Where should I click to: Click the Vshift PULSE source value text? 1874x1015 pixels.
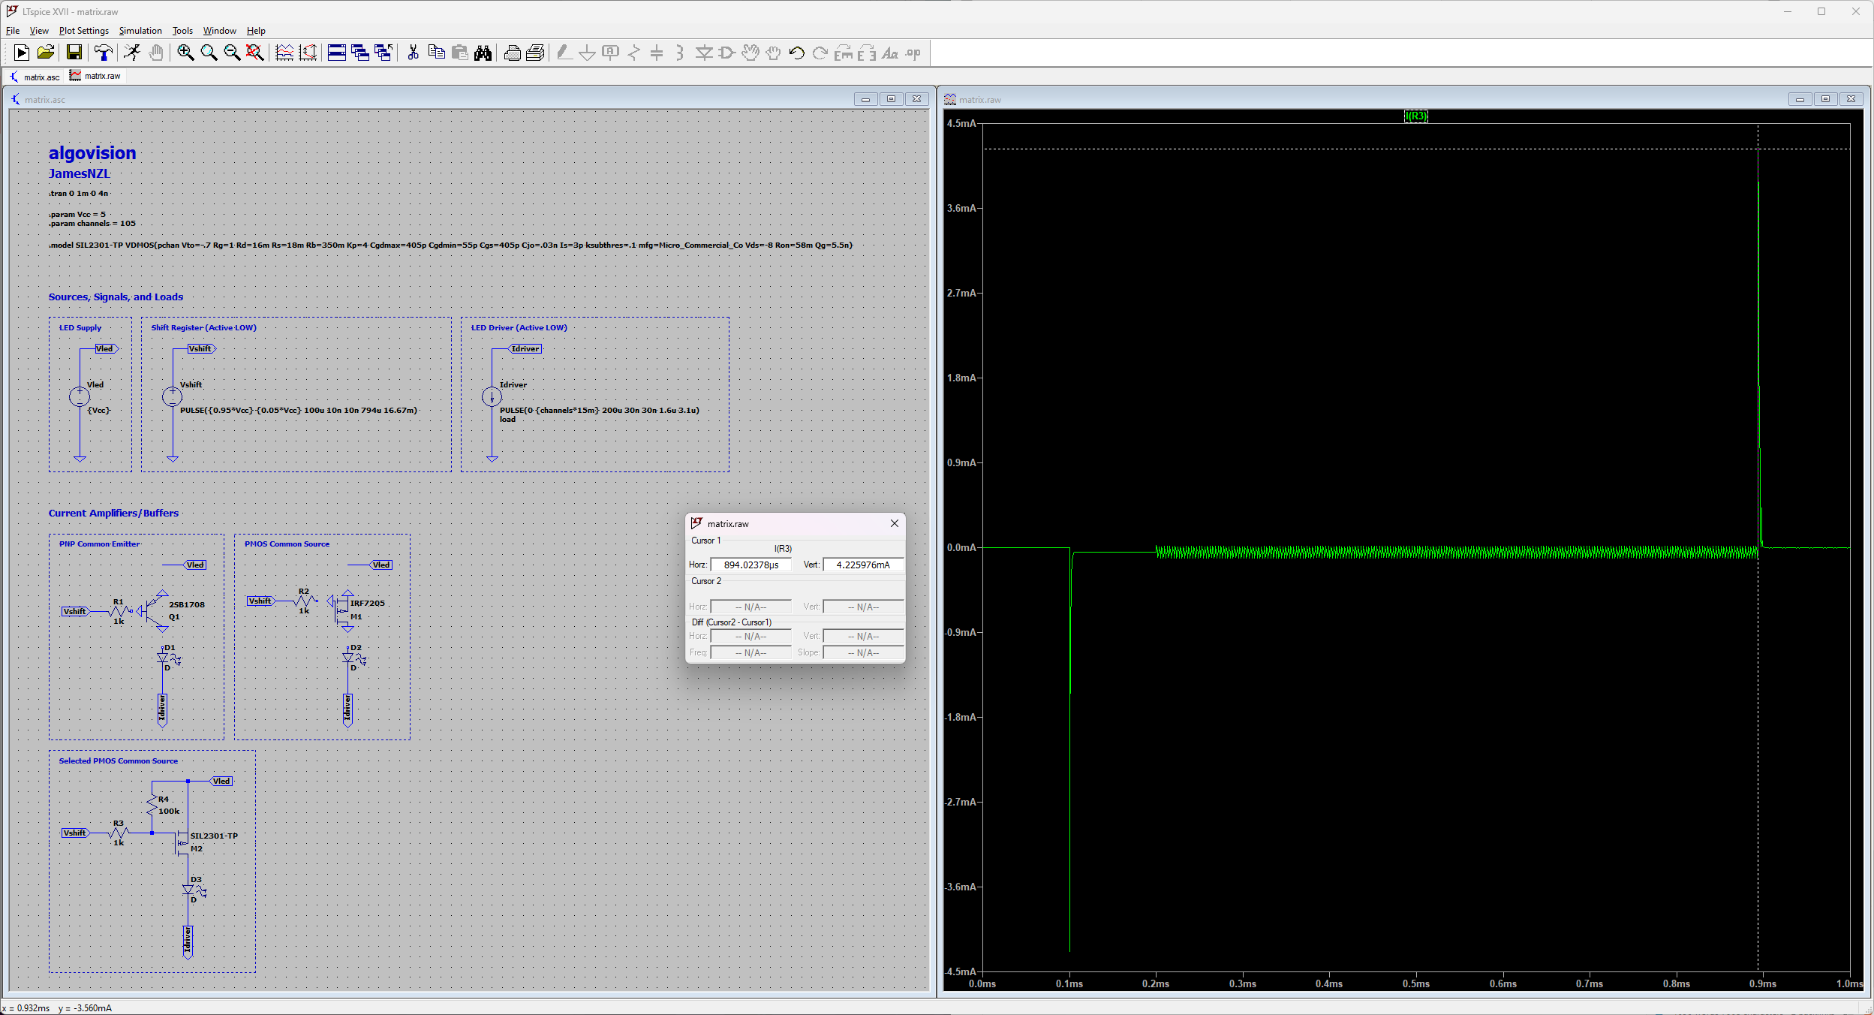[x=299, y=410]
